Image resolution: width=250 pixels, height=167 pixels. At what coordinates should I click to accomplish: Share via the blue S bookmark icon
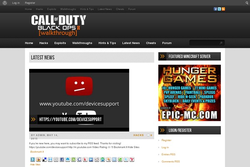coord(114,159)
